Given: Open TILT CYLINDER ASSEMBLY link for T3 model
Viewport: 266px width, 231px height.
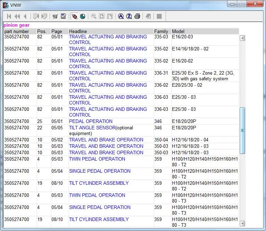Looking at the screenshot, I should coord(99,219).
